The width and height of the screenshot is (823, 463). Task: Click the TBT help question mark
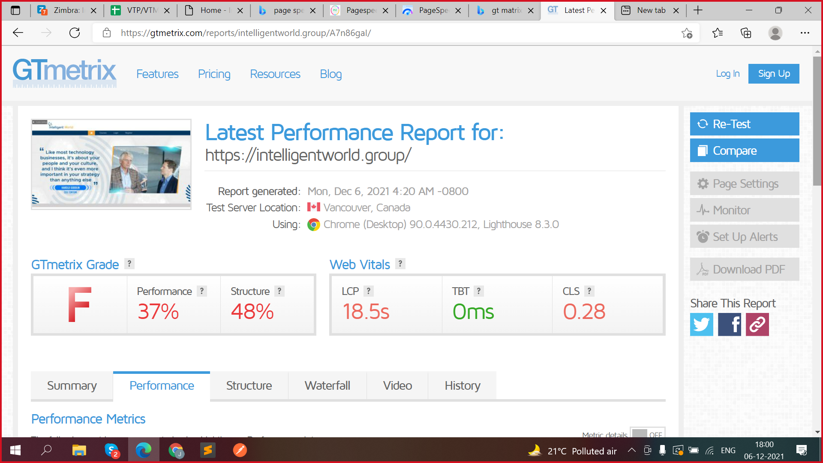(x=479, y=291)
